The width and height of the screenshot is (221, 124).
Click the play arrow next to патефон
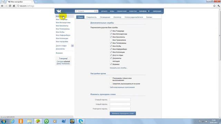[x=149, y=11]
